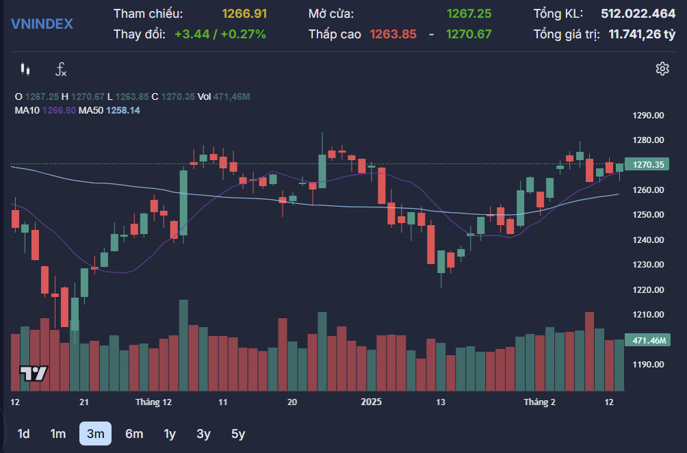
Task: Click high price 1270.67 in header
Action: point(469,34)
